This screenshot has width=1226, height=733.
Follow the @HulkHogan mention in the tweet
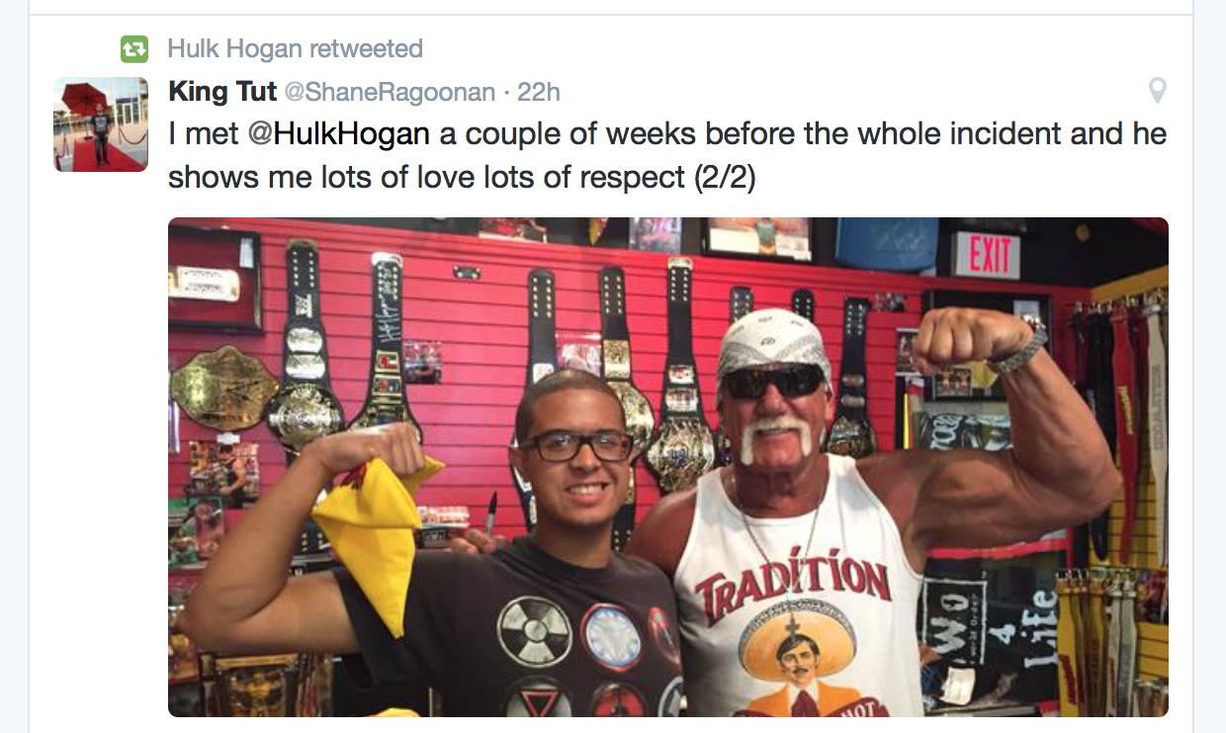pyautogui.click(x=339, y=134)
